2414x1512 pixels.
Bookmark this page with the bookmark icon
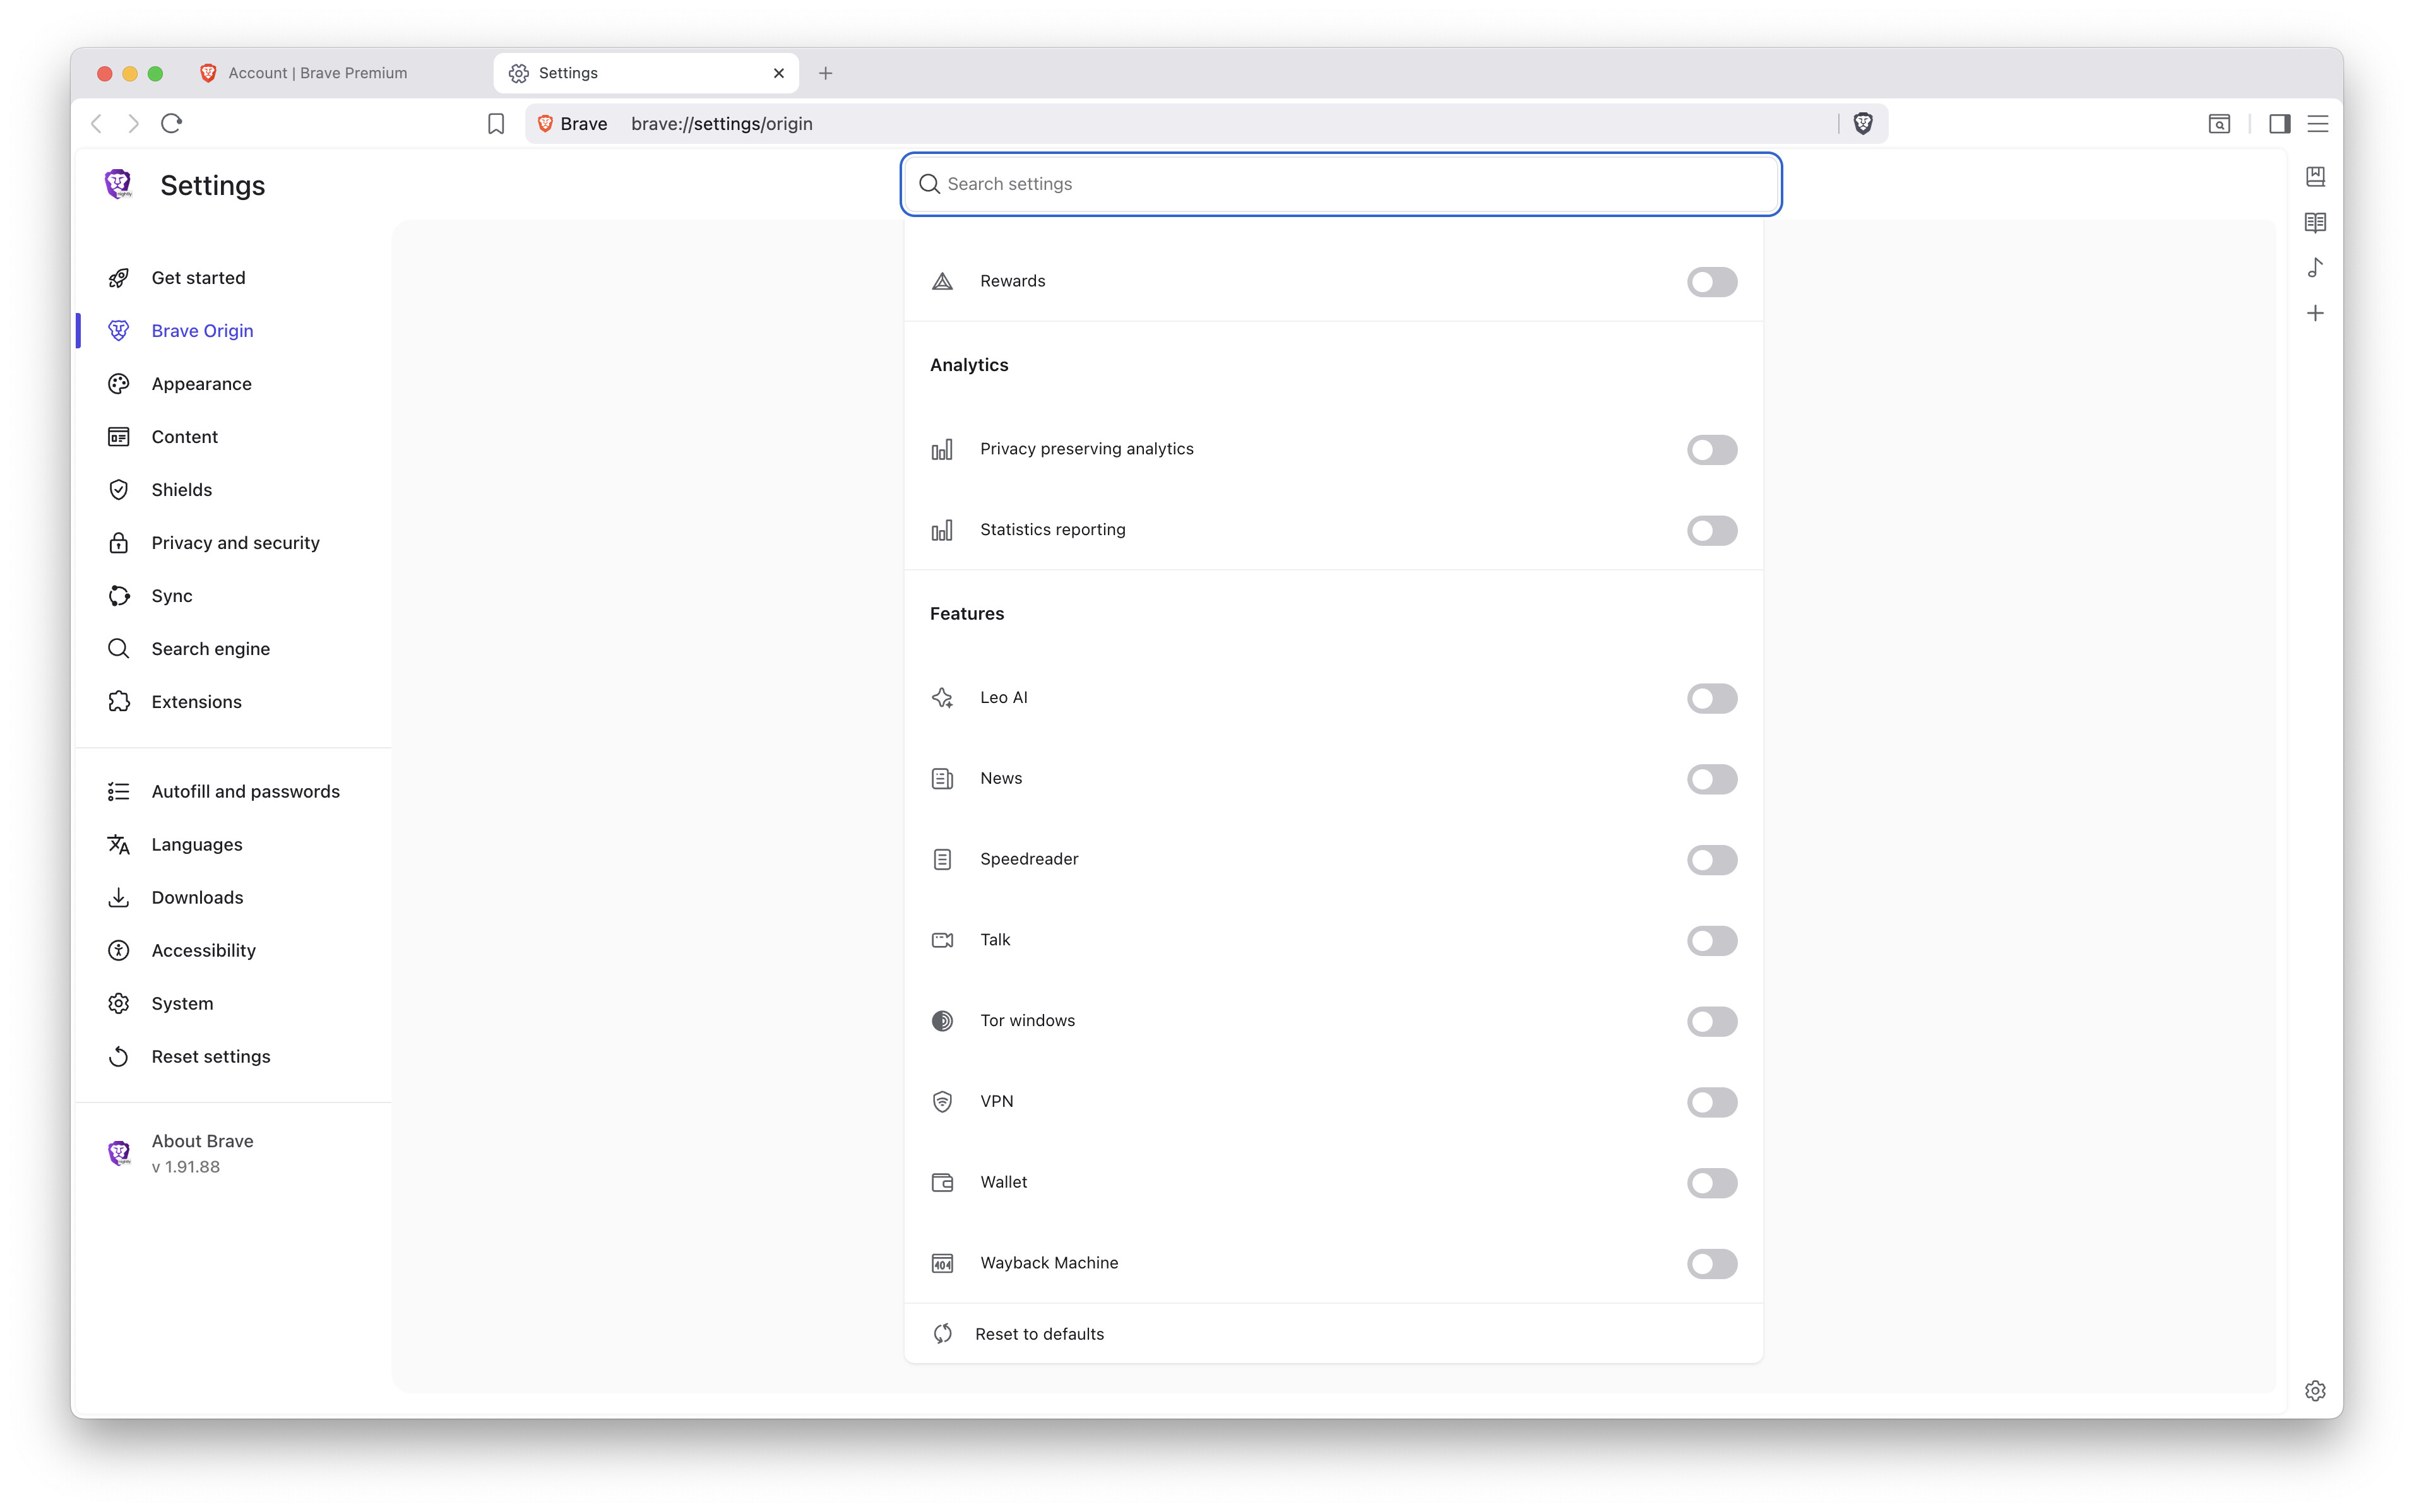495,123
